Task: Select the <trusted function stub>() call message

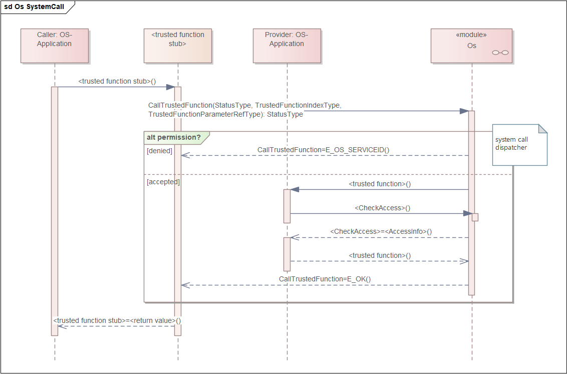Action: point(117,81)
